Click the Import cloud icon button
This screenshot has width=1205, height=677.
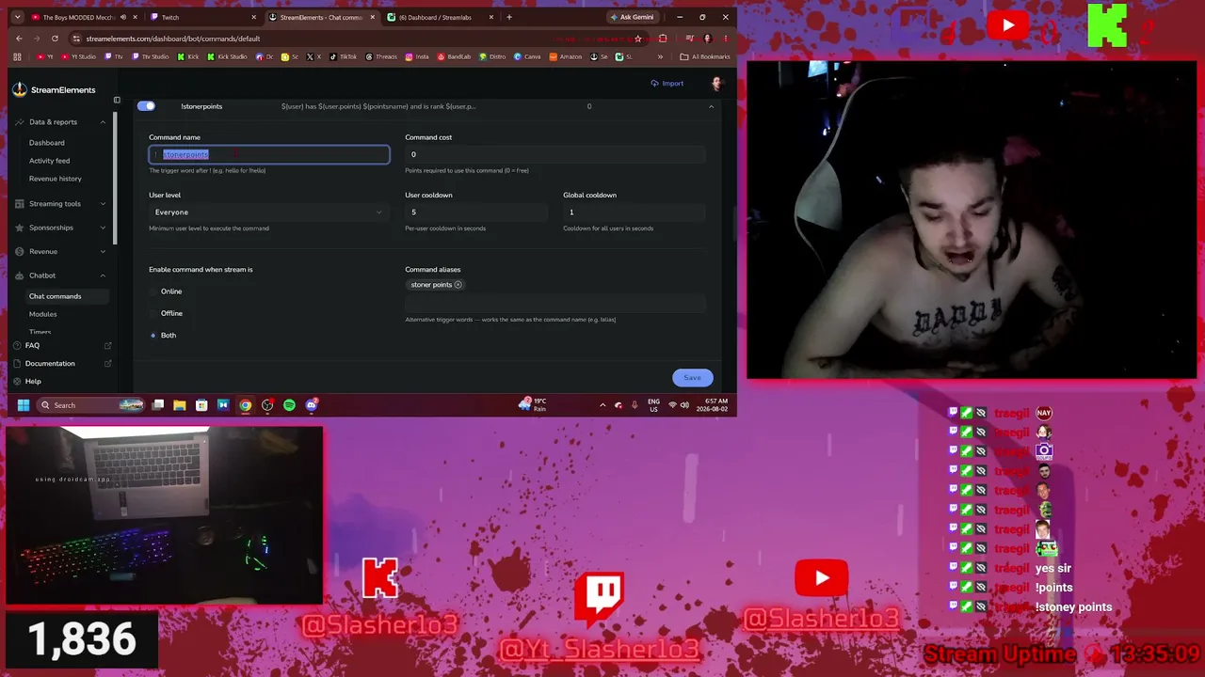click(x=667, y=84)
